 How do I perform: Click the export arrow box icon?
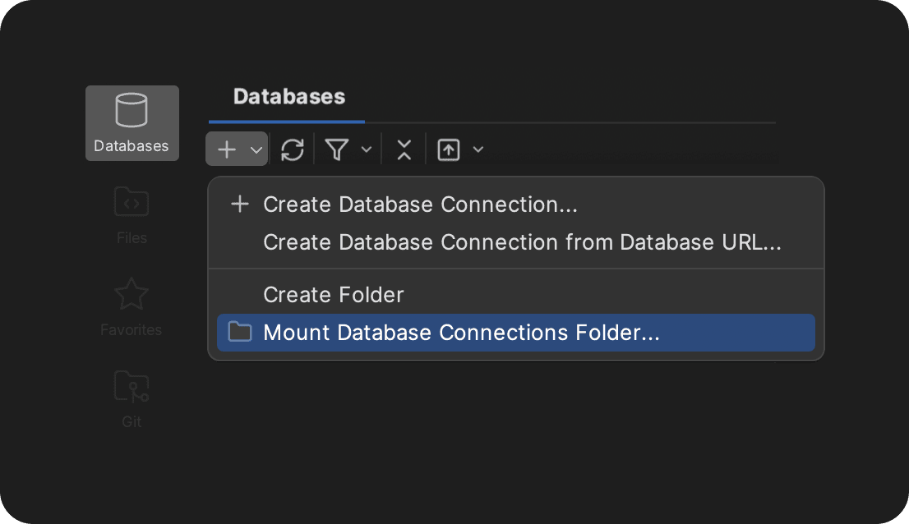449,149
